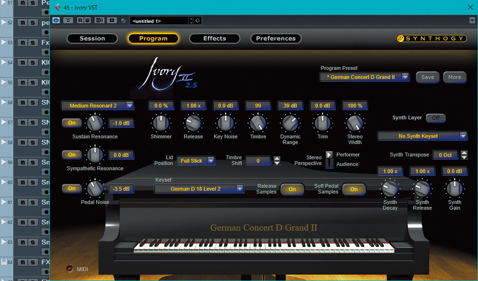Click Timbre Shift up arrow
The width and height of the screenshot is (478, 281).
point(277,158)
